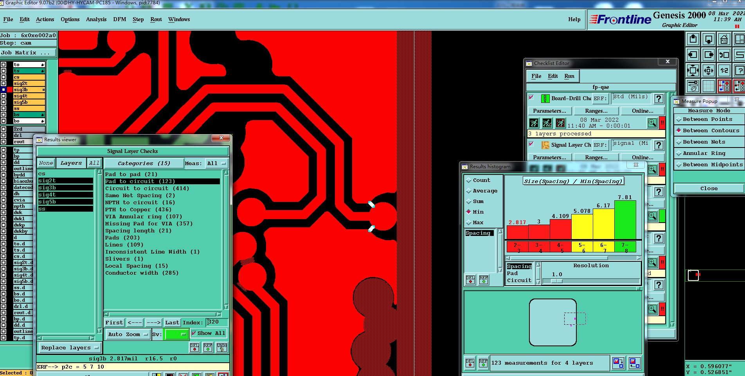Click the grid display icon
Viewport: 745px width, 376px height.
pos(709,86)
